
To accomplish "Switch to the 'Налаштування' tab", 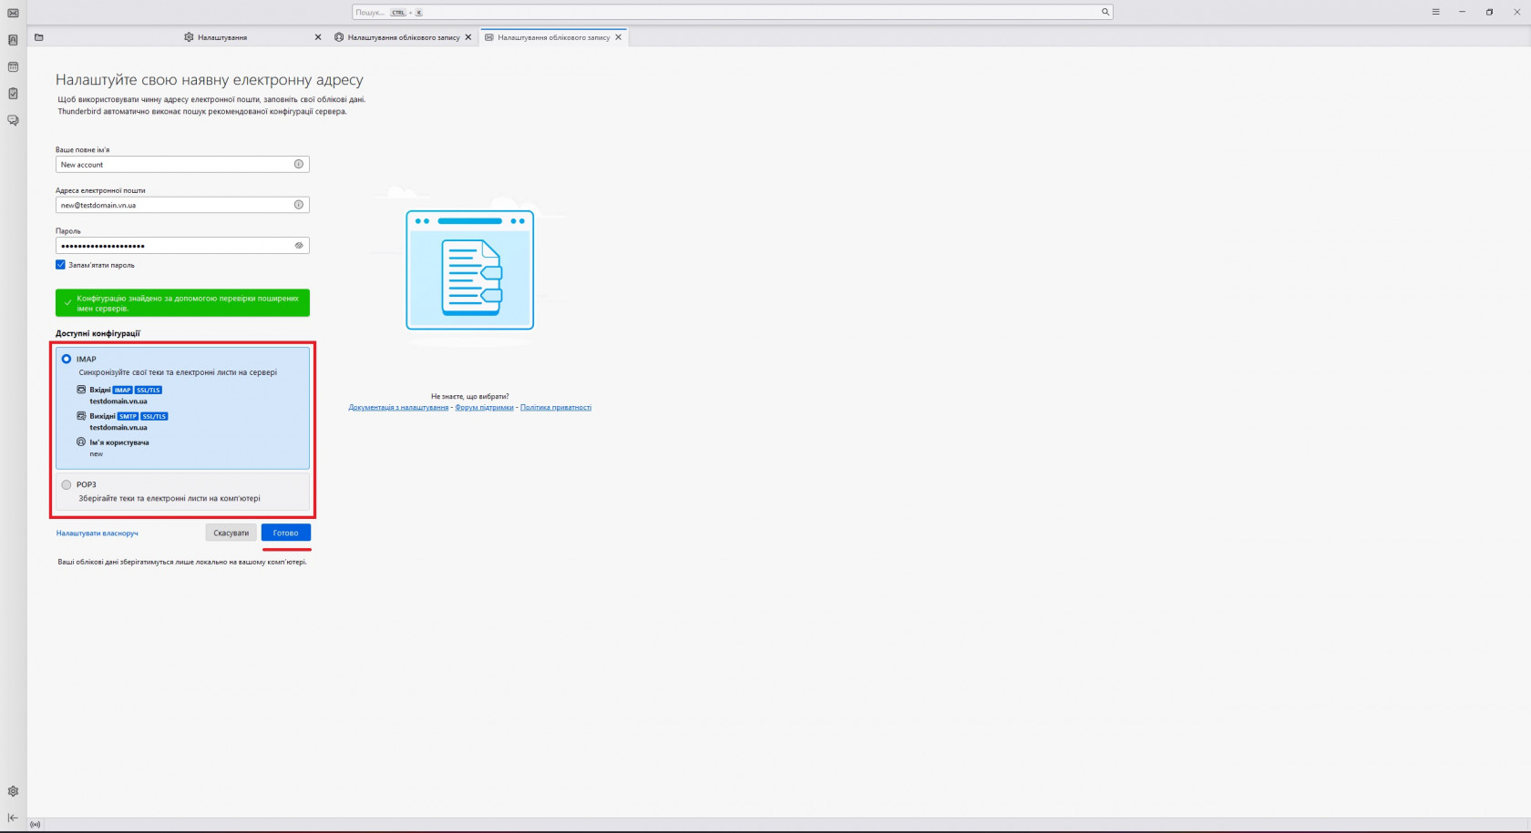I will [222, 37].
